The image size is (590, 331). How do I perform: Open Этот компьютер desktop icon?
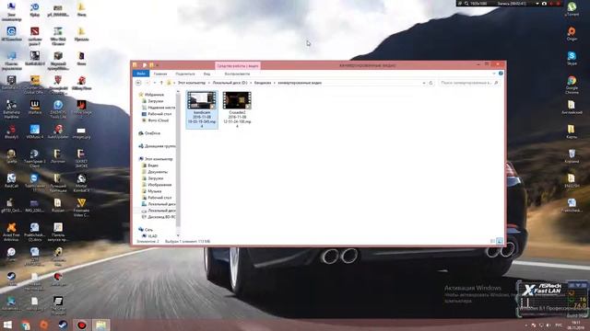pyautogui.click(x=11, y=11)
